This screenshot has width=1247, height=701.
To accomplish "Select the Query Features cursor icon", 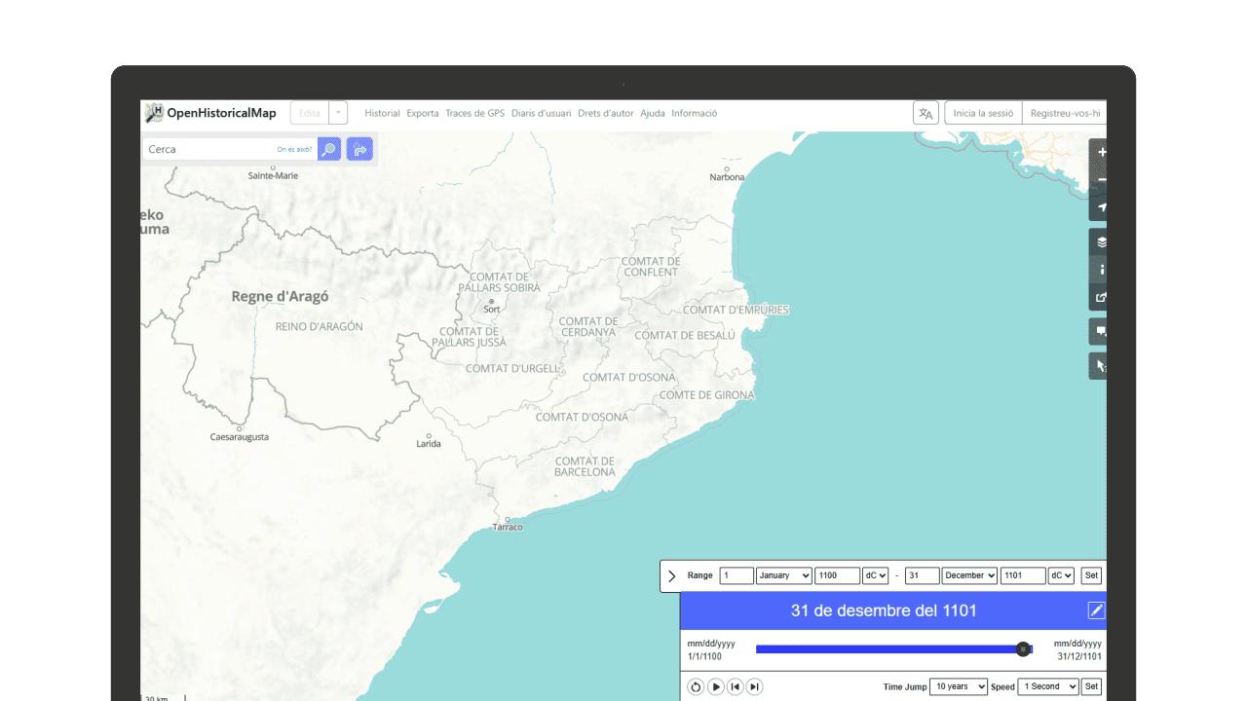I will pyautogui.click(x=1100, y=365).
